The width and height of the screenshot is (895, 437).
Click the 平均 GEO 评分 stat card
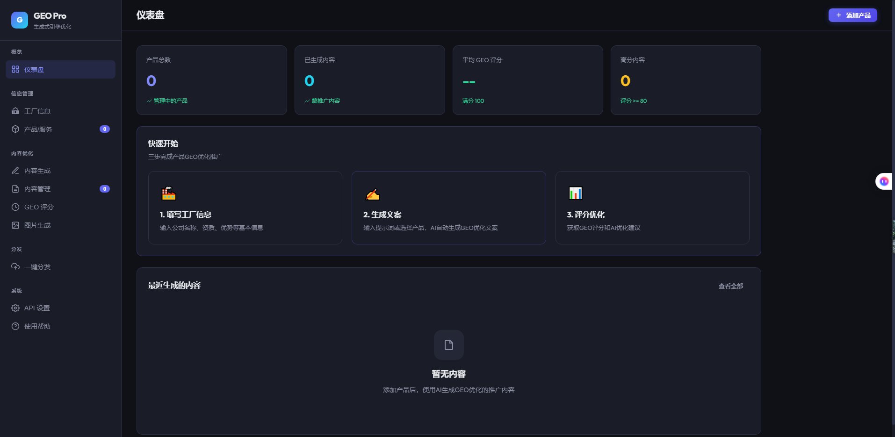coord(528,80)
